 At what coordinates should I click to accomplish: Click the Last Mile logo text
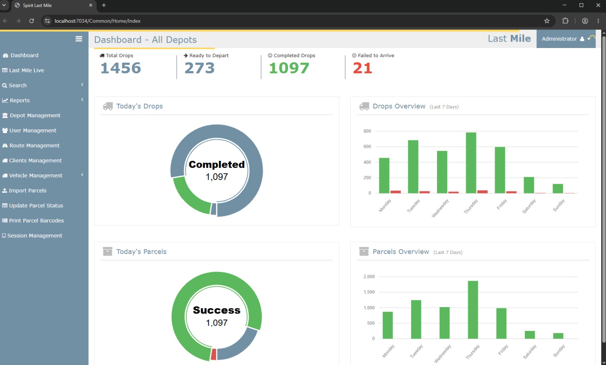coord(509,39)
